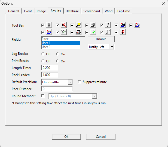Uncheck the box beside the flowchart icon
The width and height of the screenshot is (168, 147).
pyautogui.click(x=57, y=32)
